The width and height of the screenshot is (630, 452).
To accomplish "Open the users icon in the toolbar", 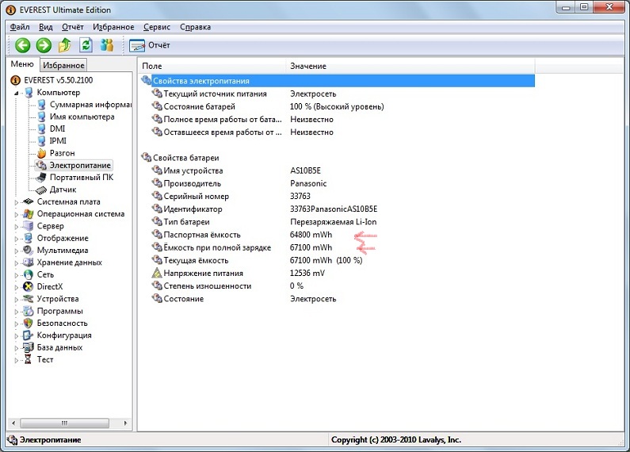I will tap(107, 45).
